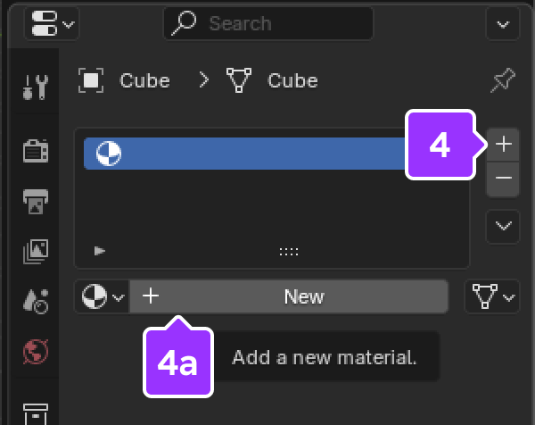Open the browse material sphere dropdown
Image resolution: width=535 pixels, height=425 pixels.
pyautogui.click(x=102, y=296)
